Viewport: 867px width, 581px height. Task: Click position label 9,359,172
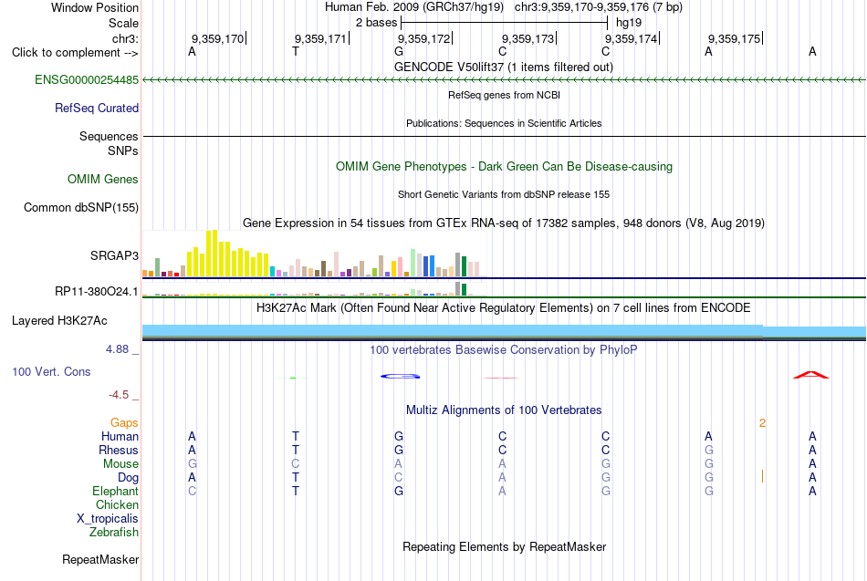(423, 38)
